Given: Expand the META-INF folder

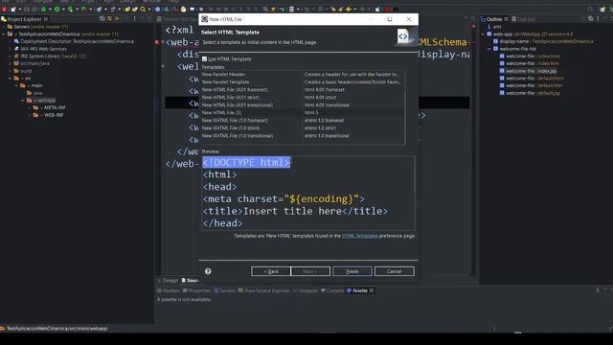Looking at the screenshot, I should pyautogui.click(x=30, y=107).
